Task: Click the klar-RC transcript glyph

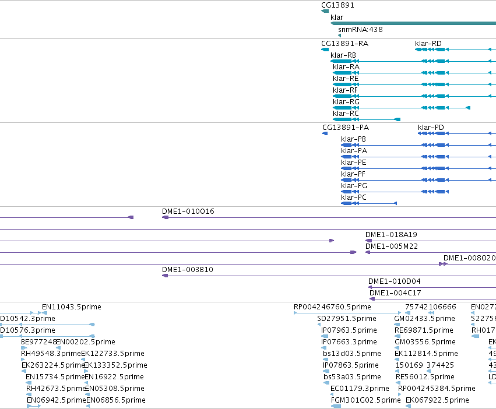Action: pos(367,119)
